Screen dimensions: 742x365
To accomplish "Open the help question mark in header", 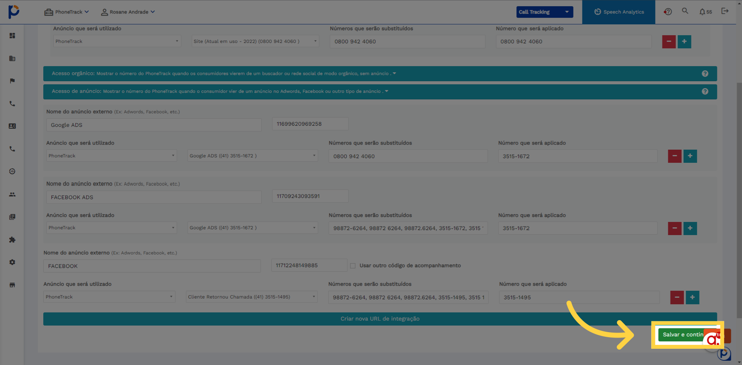I will 668,12.
